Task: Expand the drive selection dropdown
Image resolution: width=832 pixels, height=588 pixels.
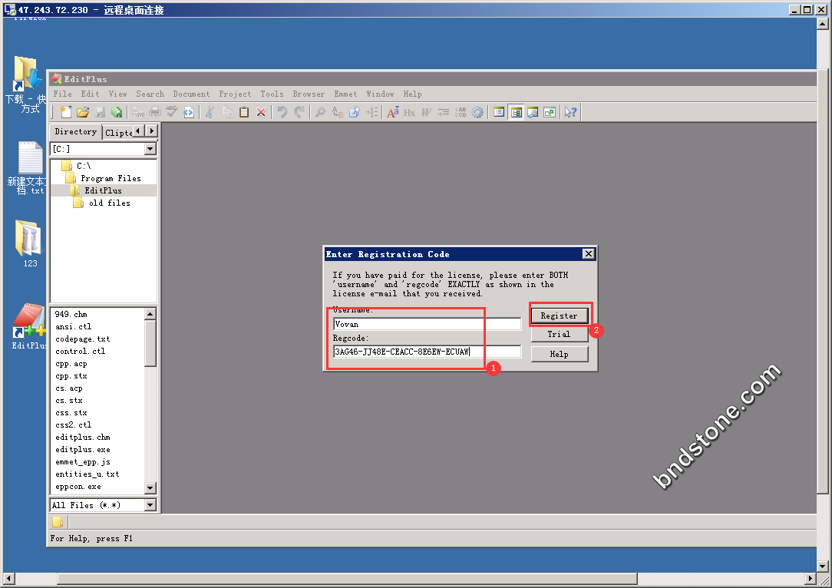Action: [150, 149]
